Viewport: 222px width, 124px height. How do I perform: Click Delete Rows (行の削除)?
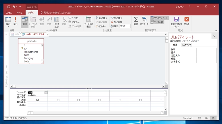[x=102, y=22]
